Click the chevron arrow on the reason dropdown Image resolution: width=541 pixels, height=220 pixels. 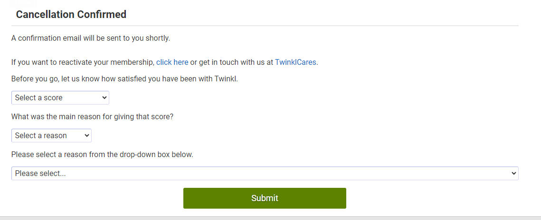tap(87, 135)
